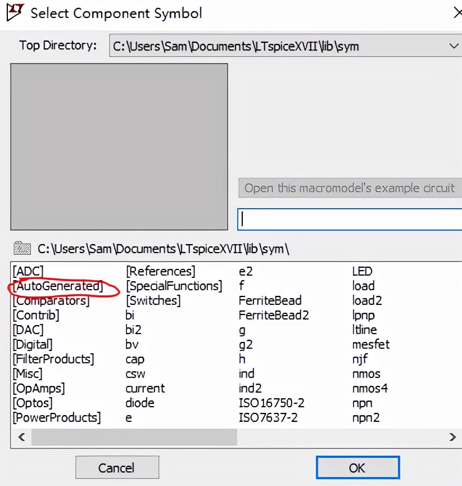Select the bi2 symbol
Viewport: 462px width, 486px height.
coord(133,330)
